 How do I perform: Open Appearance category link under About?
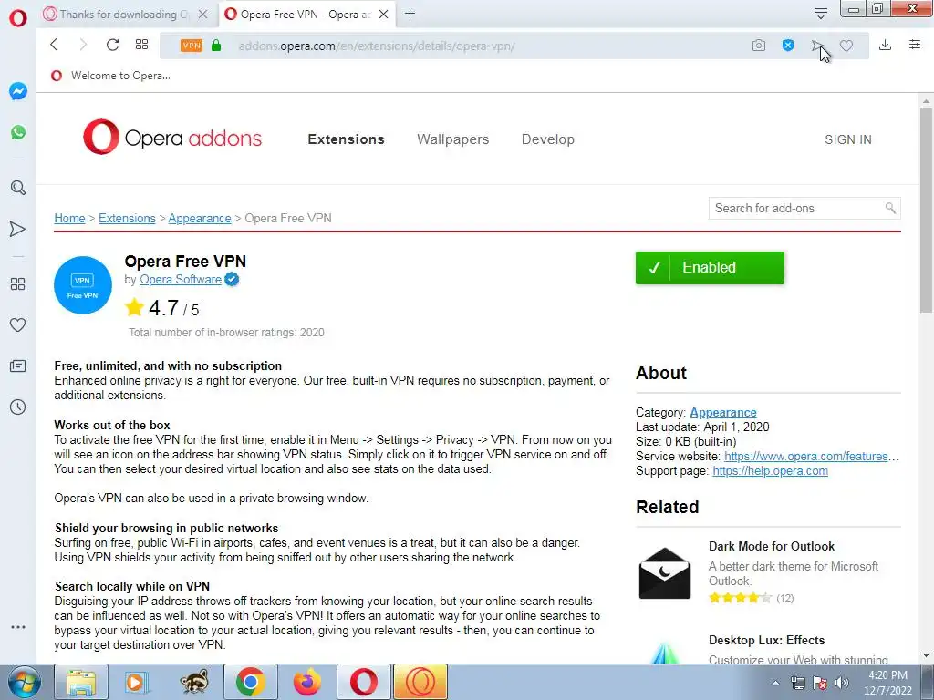tap(723, 413)
